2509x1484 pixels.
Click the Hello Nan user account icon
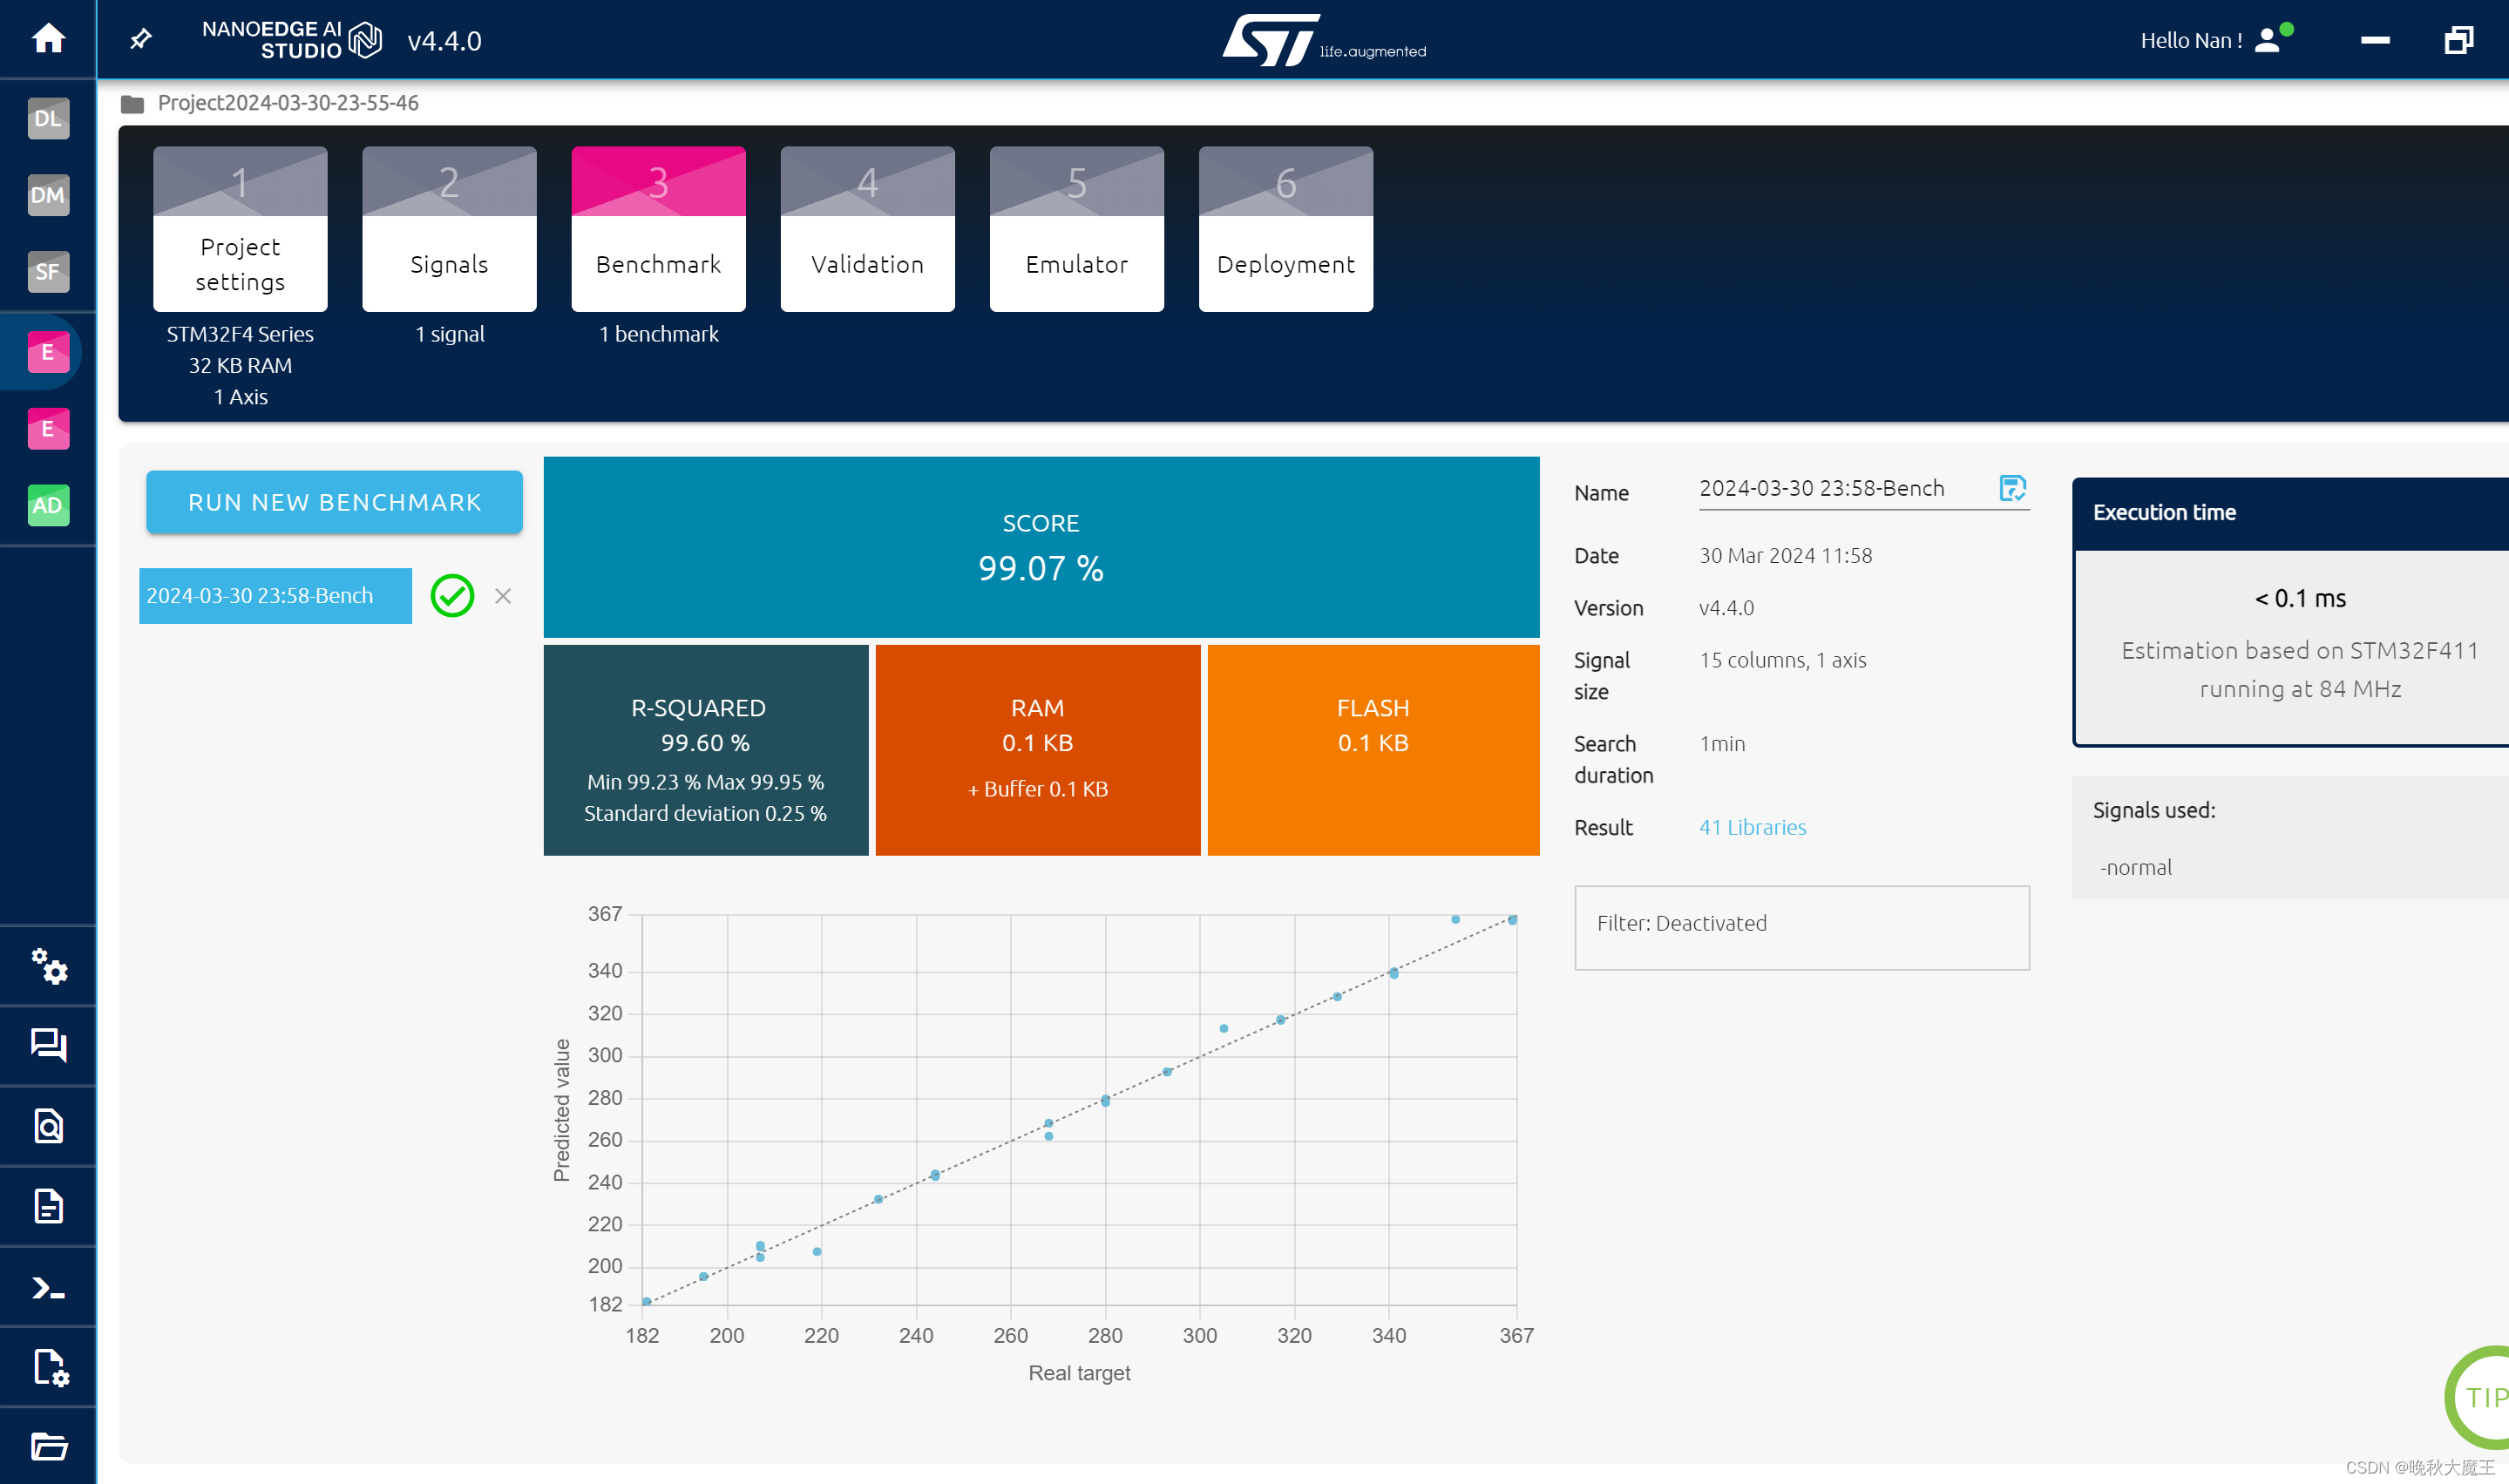(2267, 40)
